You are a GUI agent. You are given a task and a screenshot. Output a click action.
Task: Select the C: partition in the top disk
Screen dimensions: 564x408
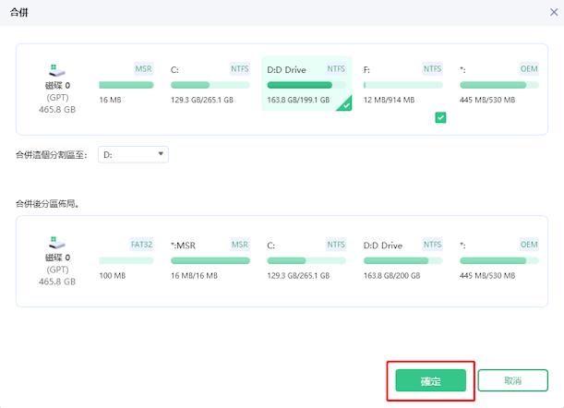(x=210, y=85)
